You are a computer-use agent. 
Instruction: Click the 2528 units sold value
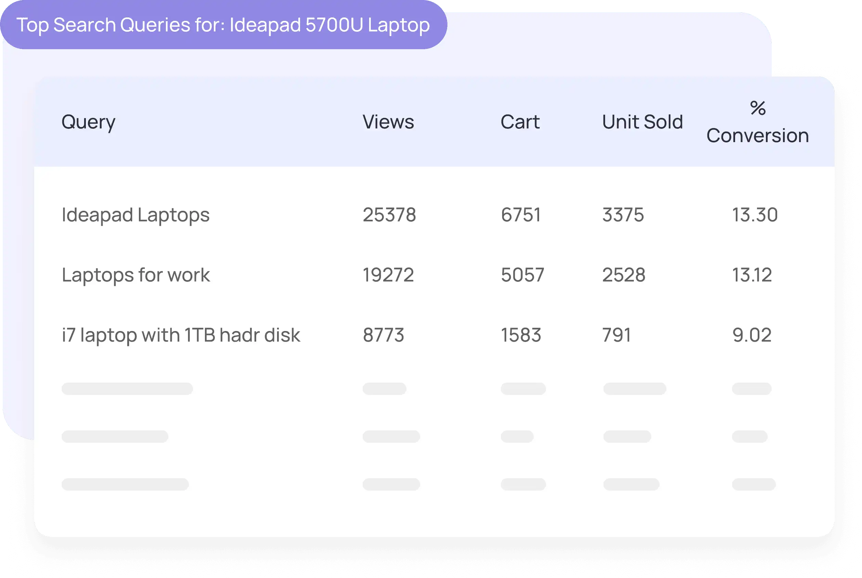624,275
